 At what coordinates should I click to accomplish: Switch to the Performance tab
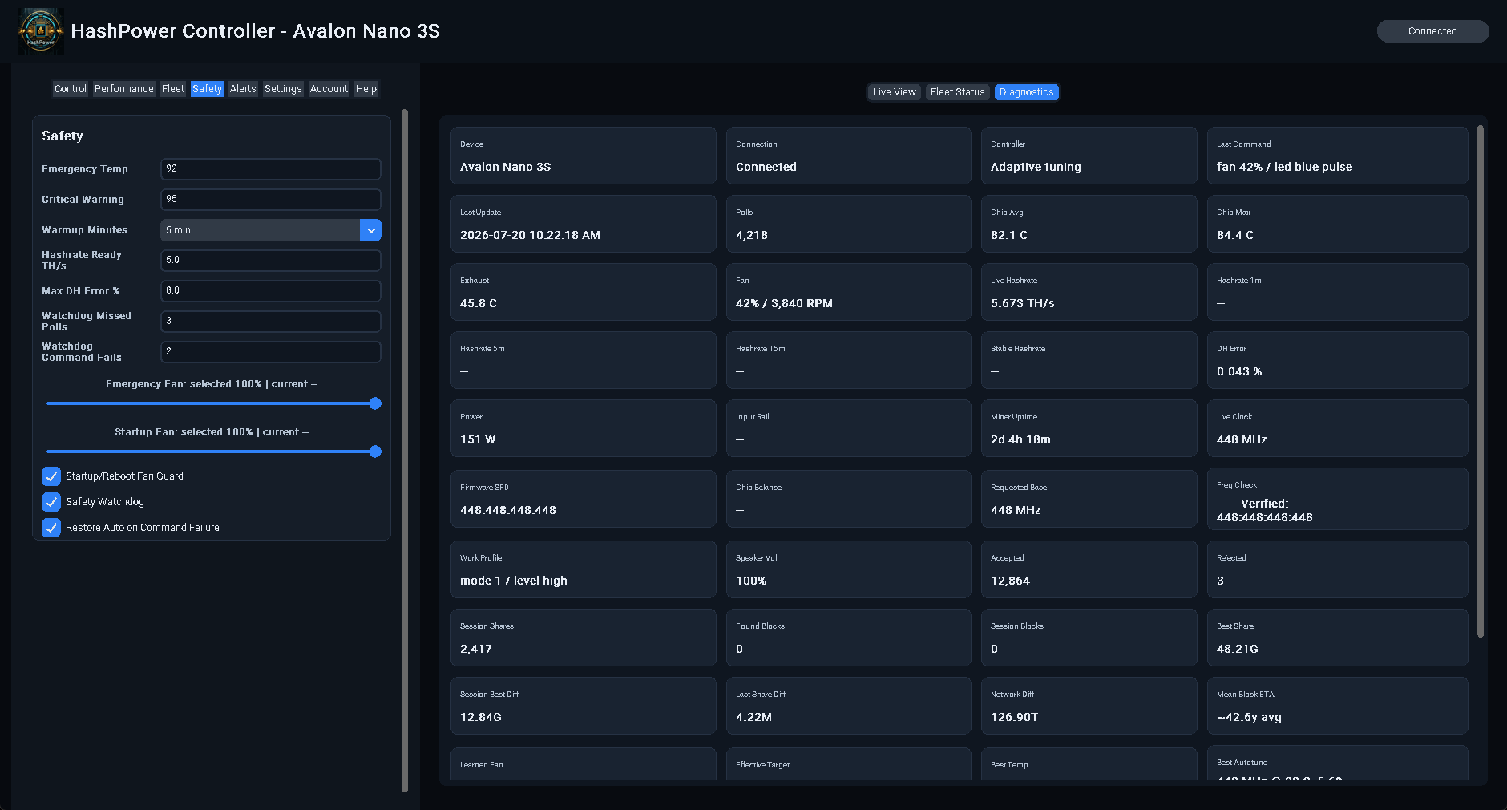(123, 89)
